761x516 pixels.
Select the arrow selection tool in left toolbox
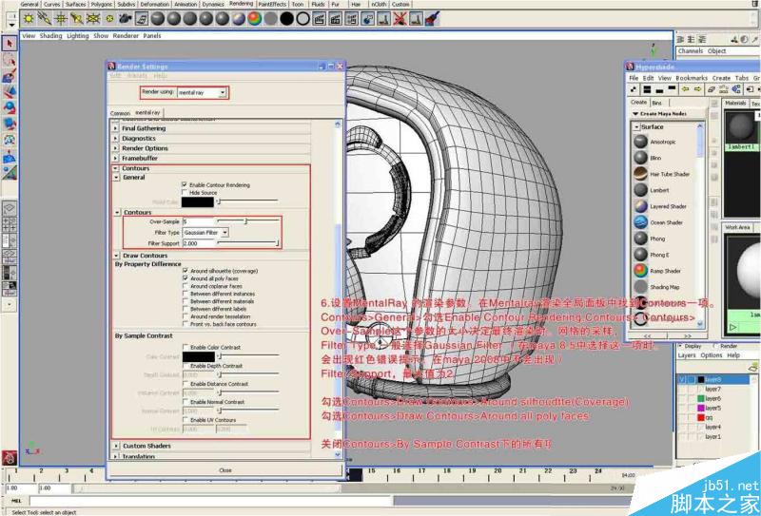point(10,44)
